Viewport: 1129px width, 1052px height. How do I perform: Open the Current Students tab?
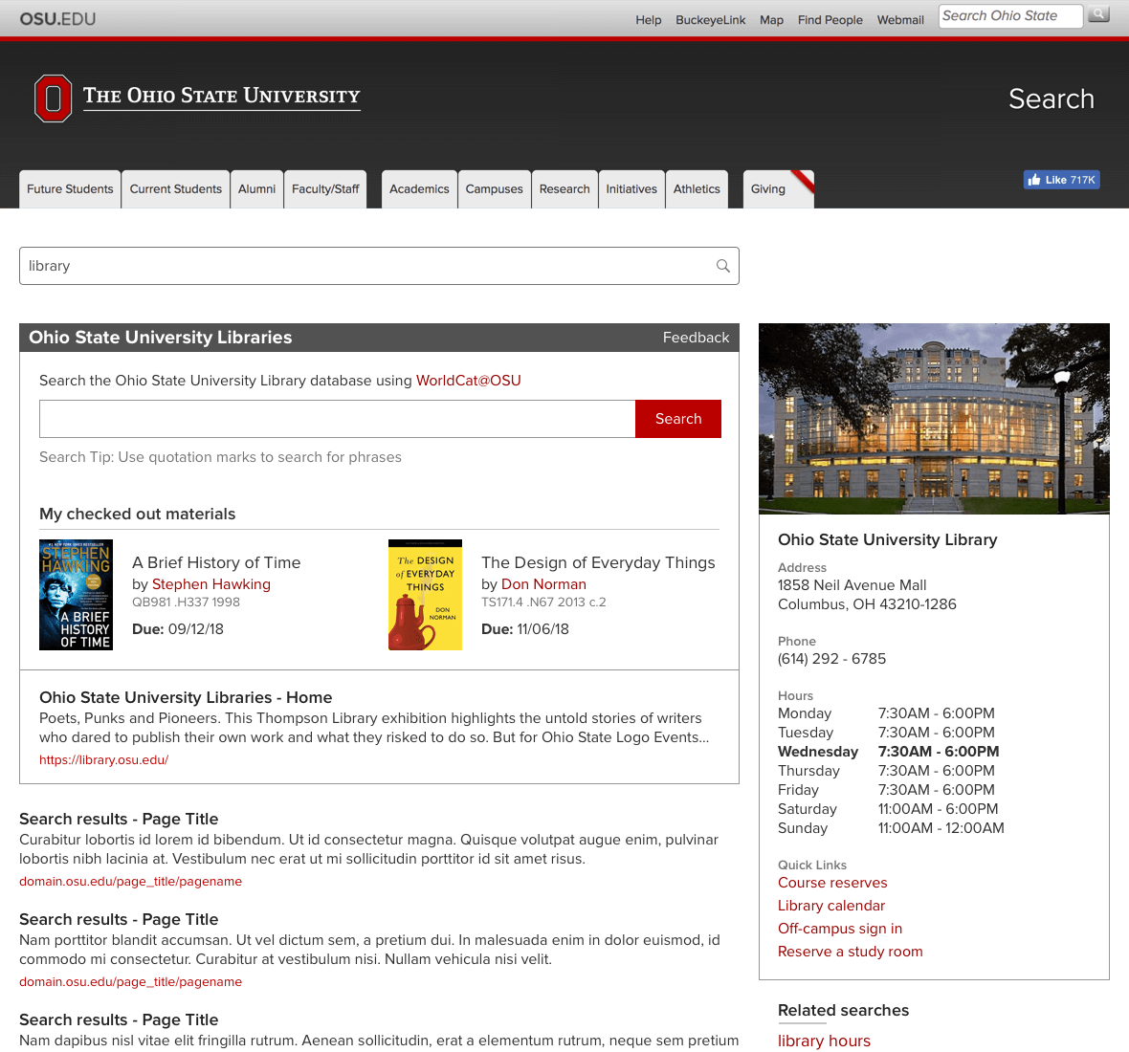click(176, 189)
